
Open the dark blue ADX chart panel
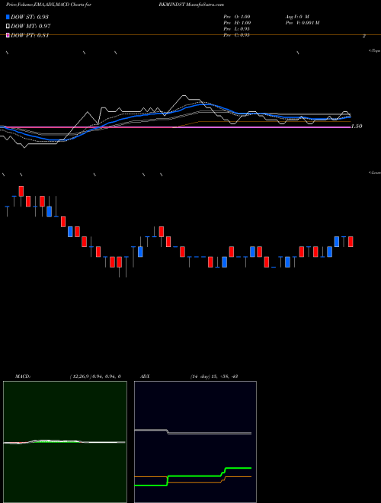(195, 442)
